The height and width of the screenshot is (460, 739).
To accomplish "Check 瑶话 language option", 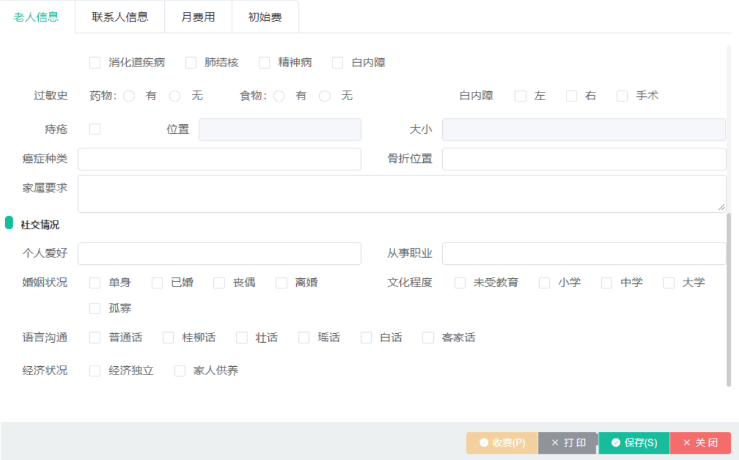I will (x=304, y=338).
